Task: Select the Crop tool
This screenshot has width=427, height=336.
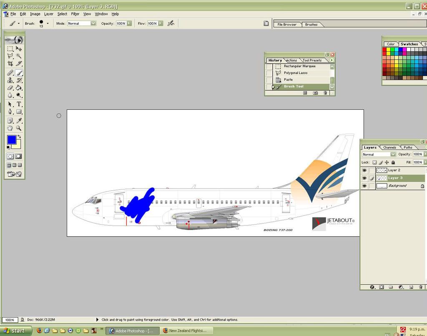Action: (10, 63)
